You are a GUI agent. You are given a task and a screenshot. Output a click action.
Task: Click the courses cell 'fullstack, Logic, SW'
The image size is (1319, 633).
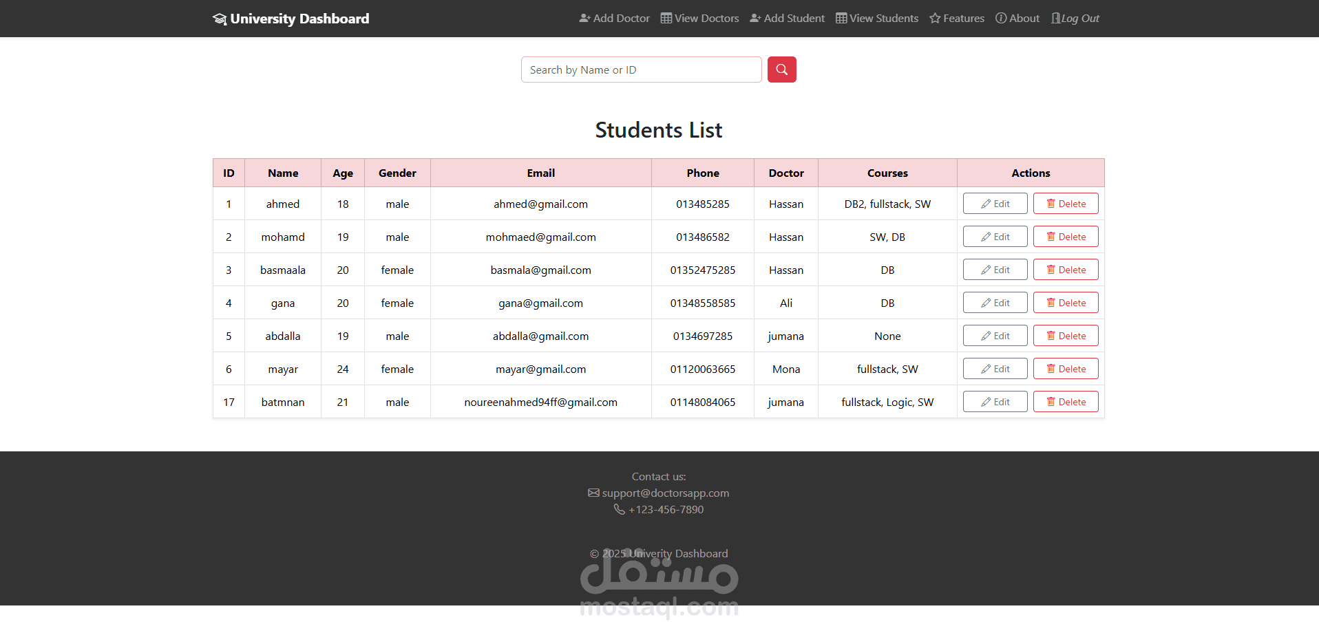tap(887, 402)
